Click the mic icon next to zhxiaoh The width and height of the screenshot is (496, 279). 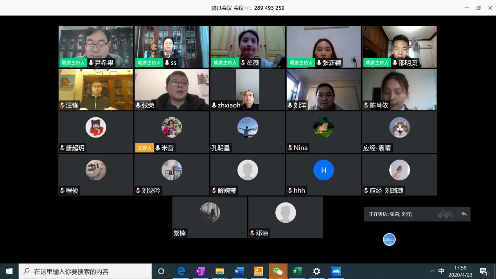click(x=214, y=105)
